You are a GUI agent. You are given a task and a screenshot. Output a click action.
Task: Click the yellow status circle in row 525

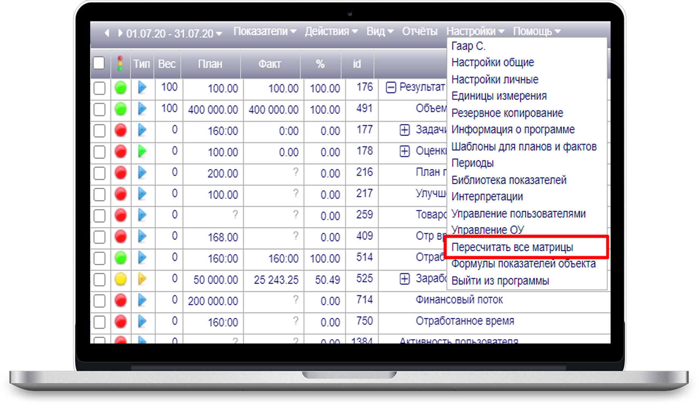pos(121,280)
